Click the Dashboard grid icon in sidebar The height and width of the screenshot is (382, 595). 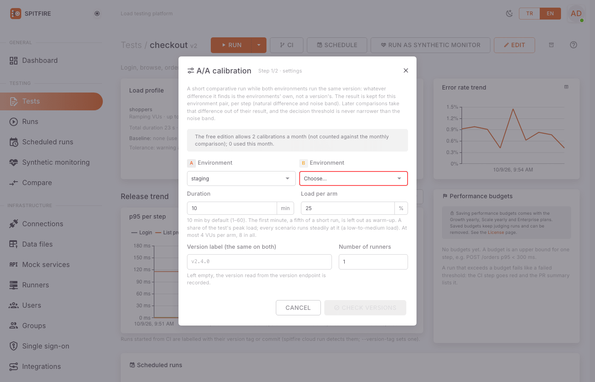[14, 61]
